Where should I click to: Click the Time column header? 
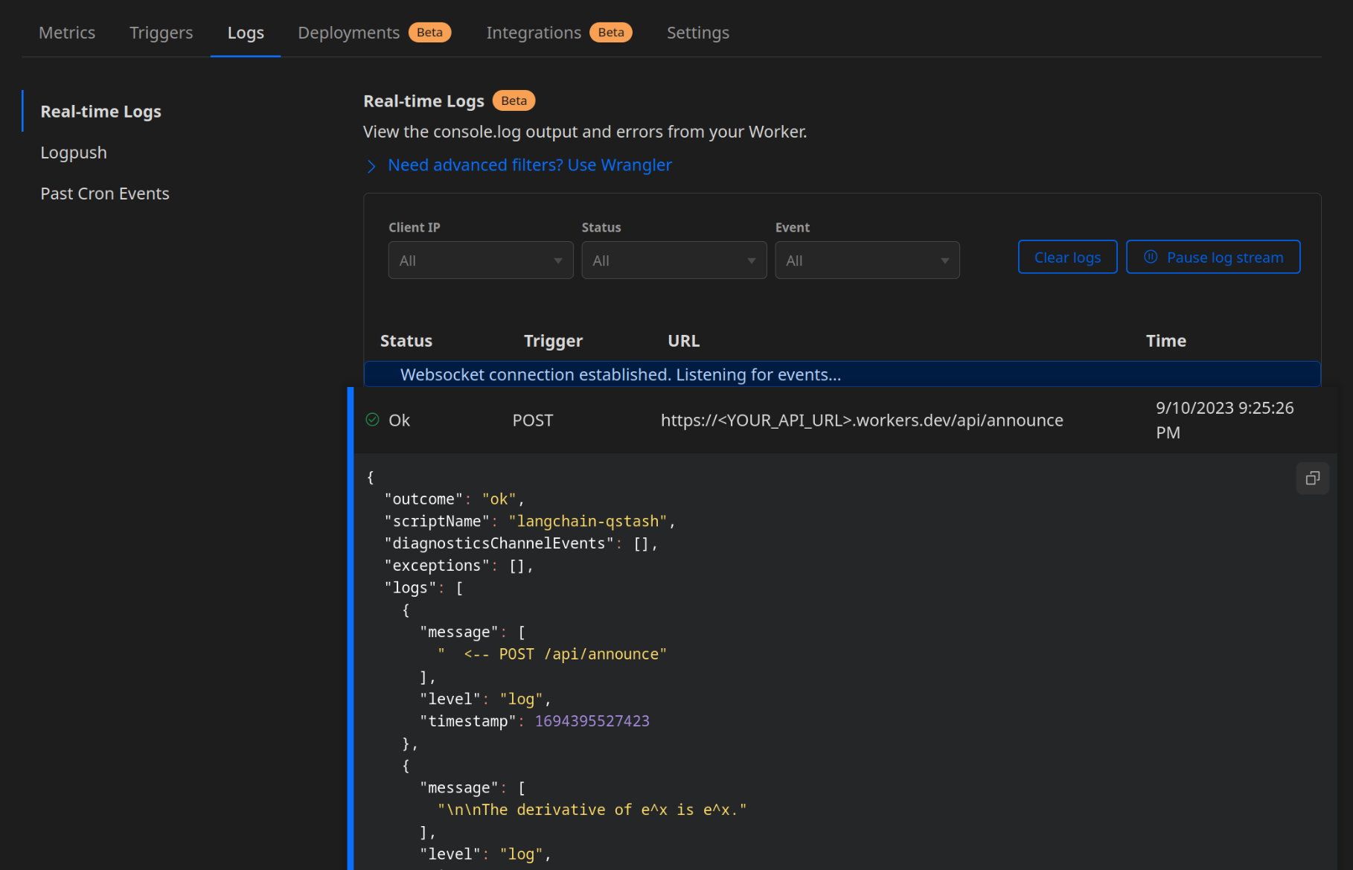(1166, 341)
